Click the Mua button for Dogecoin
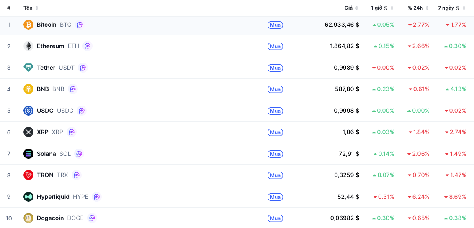 point(275,218)
